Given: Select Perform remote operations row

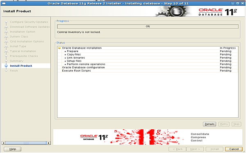Looking at the screenshot, I should (148, 64).
